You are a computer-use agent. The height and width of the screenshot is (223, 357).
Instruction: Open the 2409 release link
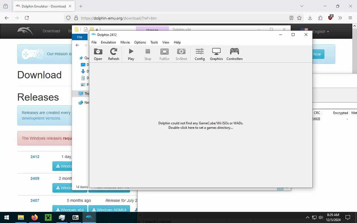point(35,178)
